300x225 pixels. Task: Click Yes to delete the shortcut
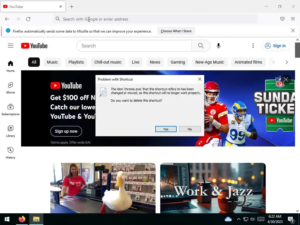click(166, 129)
